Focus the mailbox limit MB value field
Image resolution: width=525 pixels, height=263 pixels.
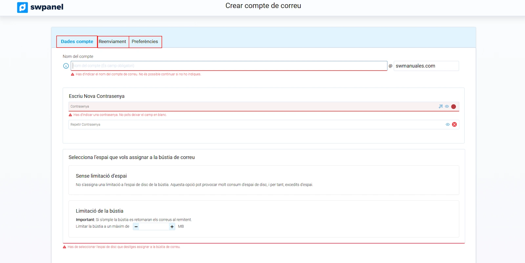[x=154, y=227]
